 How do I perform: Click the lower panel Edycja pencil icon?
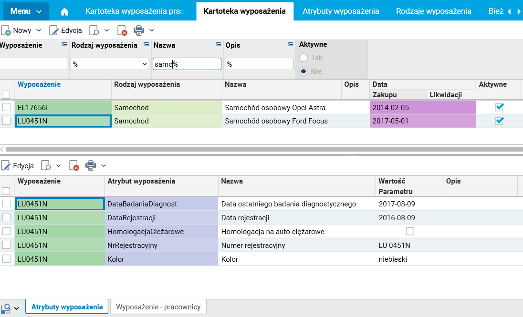[x=6, y=166]
